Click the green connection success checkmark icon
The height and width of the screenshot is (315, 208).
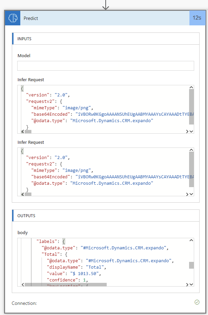click(x=197, y=302)
